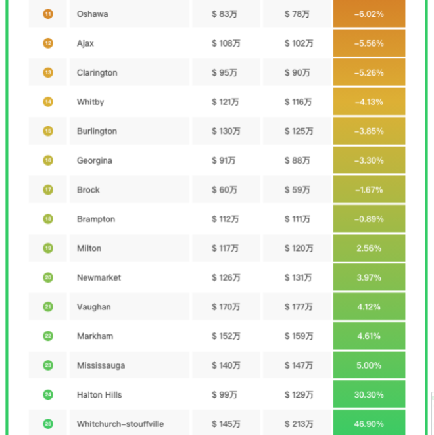Click the Halton Hills 30.30% cell
Viewport: 434px width, 435px height.
point(369,395)
